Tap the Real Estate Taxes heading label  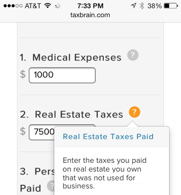point(71,115)
